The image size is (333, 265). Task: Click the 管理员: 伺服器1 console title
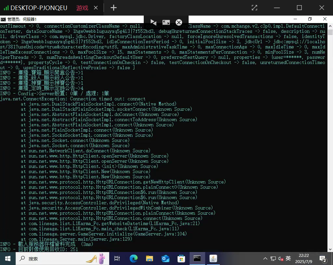coord(22,19)
